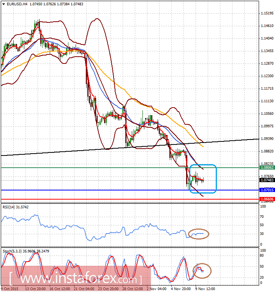Select the blue 1.07015 price level label
The width and height of the screenshot is (275, 292).
[x=267, y=190]
